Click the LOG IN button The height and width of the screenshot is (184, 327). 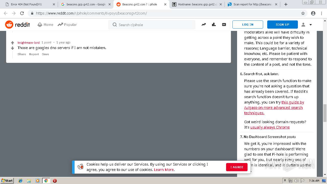point(248,25)
